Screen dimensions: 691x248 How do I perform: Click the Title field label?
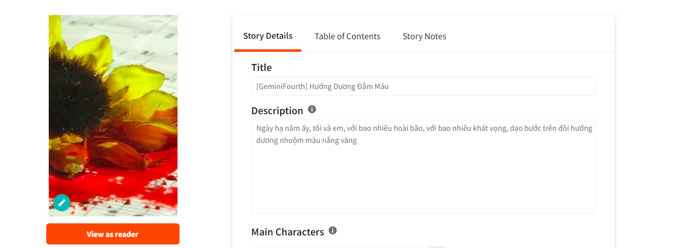[262, 67]
